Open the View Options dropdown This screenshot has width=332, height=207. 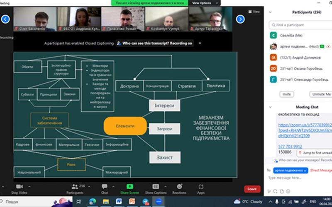[205, 3]
